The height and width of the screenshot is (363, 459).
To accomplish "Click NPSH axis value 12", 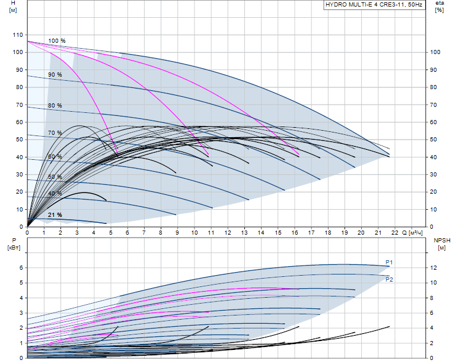I will [434, 268].
